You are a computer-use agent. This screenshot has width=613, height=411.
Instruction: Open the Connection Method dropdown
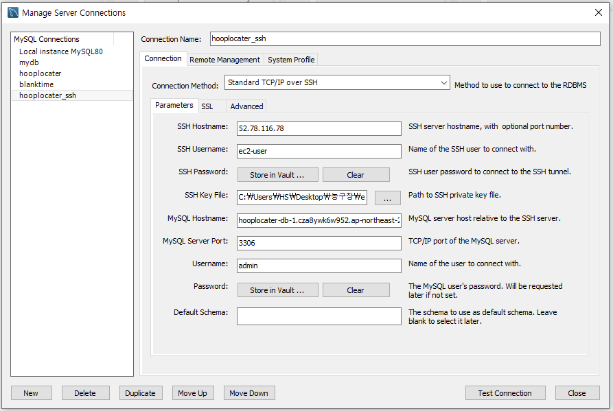pyautogui.click(x=337, y=82)
